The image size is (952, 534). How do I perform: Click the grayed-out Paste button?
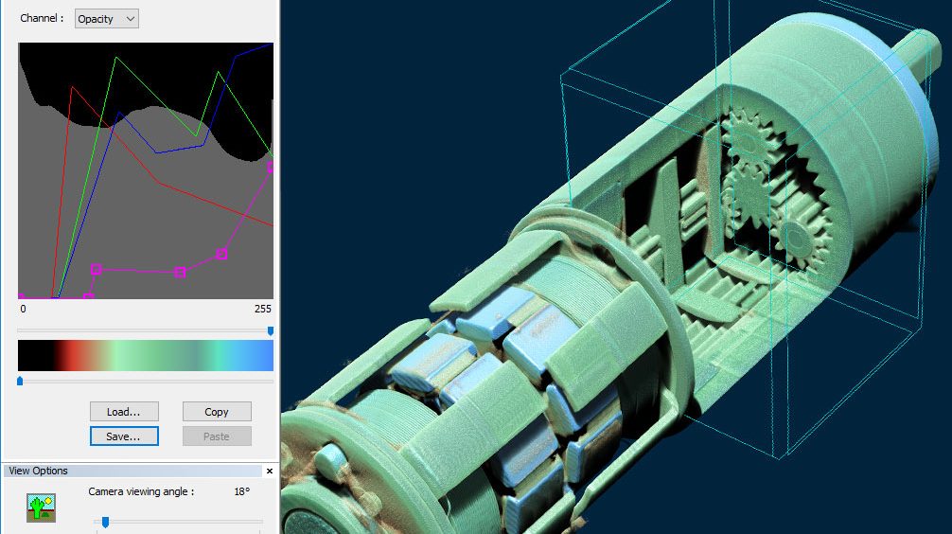(x=217, y=436)
